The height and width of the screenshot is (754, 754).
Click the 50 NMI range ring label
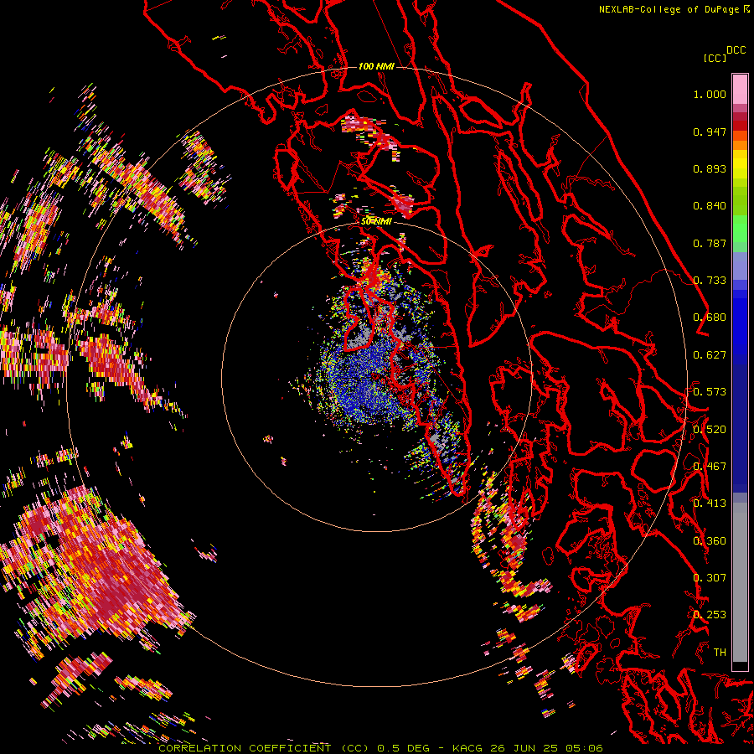point(376,222)
